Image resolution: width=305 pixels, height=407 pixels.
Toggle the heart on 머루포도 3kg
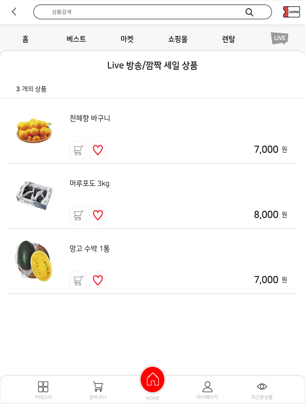click(98, 215)
